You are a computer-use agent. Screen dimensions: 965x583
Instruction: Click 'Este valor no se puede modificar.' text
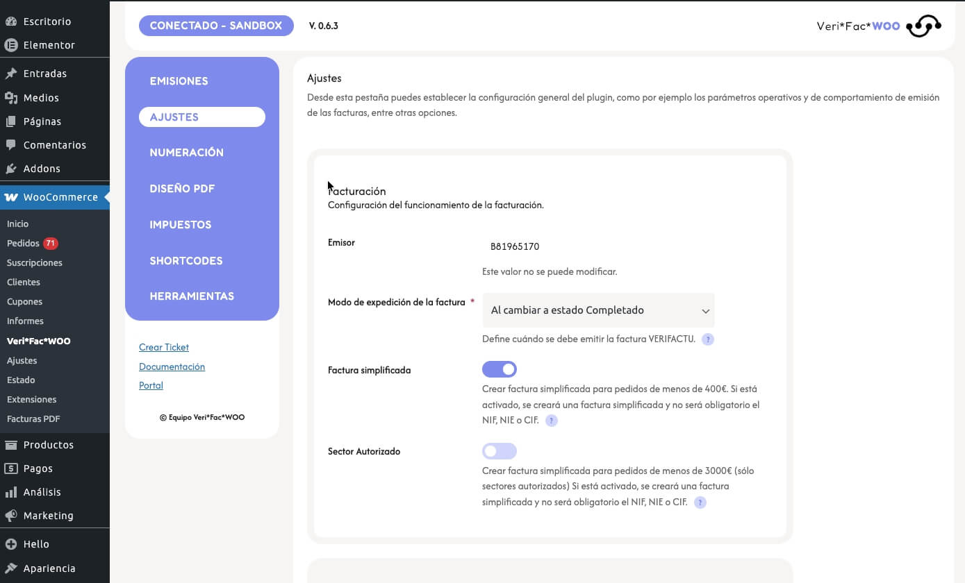[550, 271]
